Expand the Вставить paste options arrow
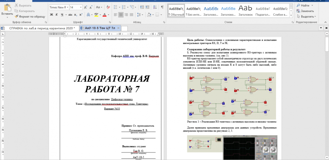This screenshot has height=160, width=329. point(7,17)
